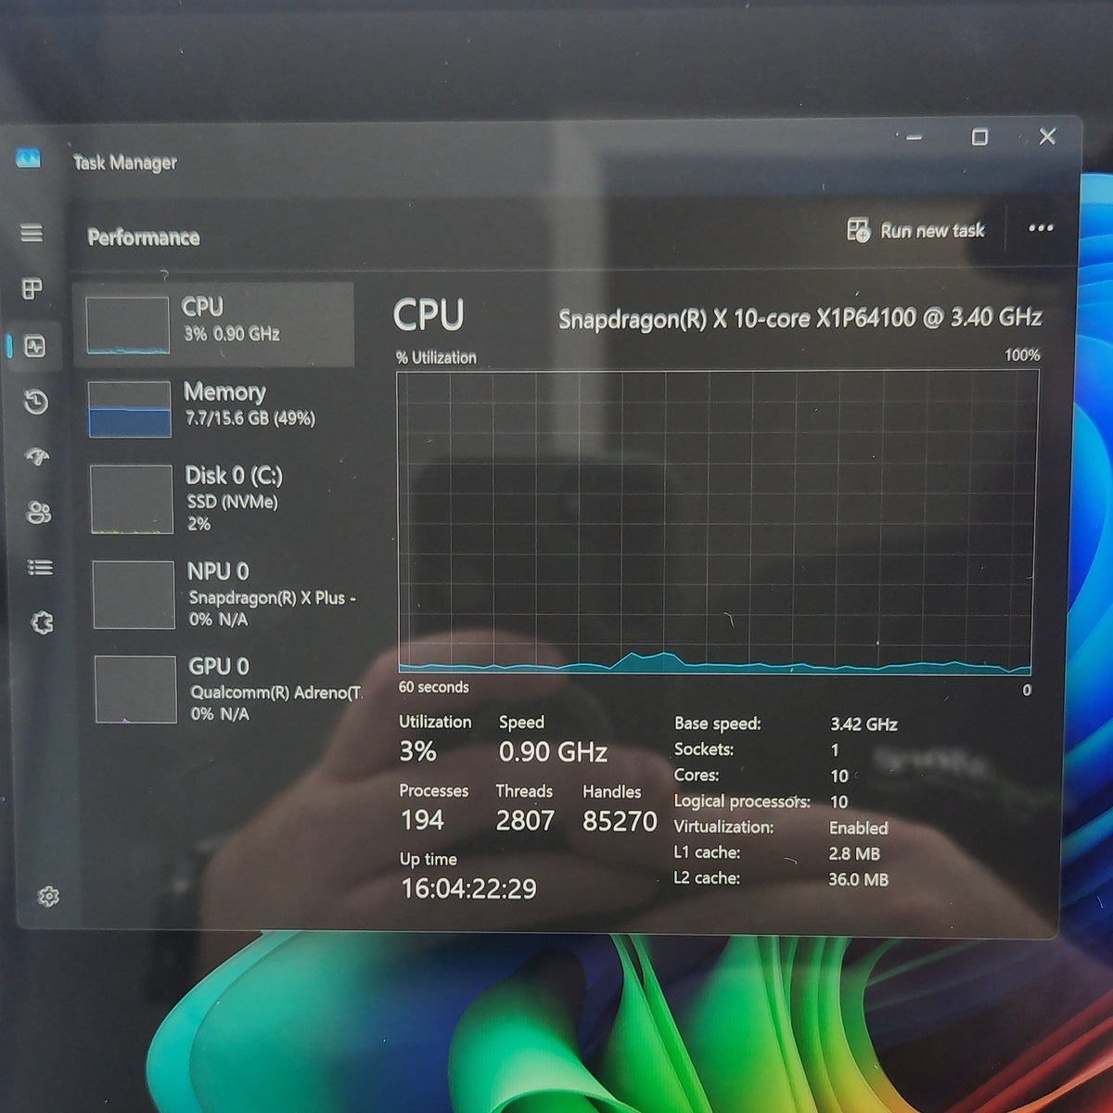Select the Performance page icon

click(x=35, y=347)
